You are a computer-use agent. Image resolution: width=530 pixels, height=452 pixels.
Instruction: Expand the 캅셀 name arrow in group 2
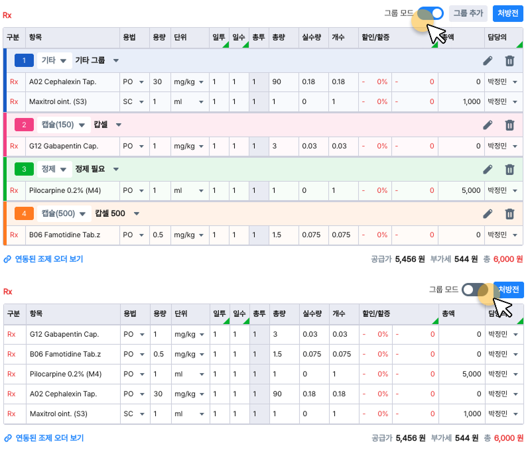pyautogui.click(x=119, y=125)
